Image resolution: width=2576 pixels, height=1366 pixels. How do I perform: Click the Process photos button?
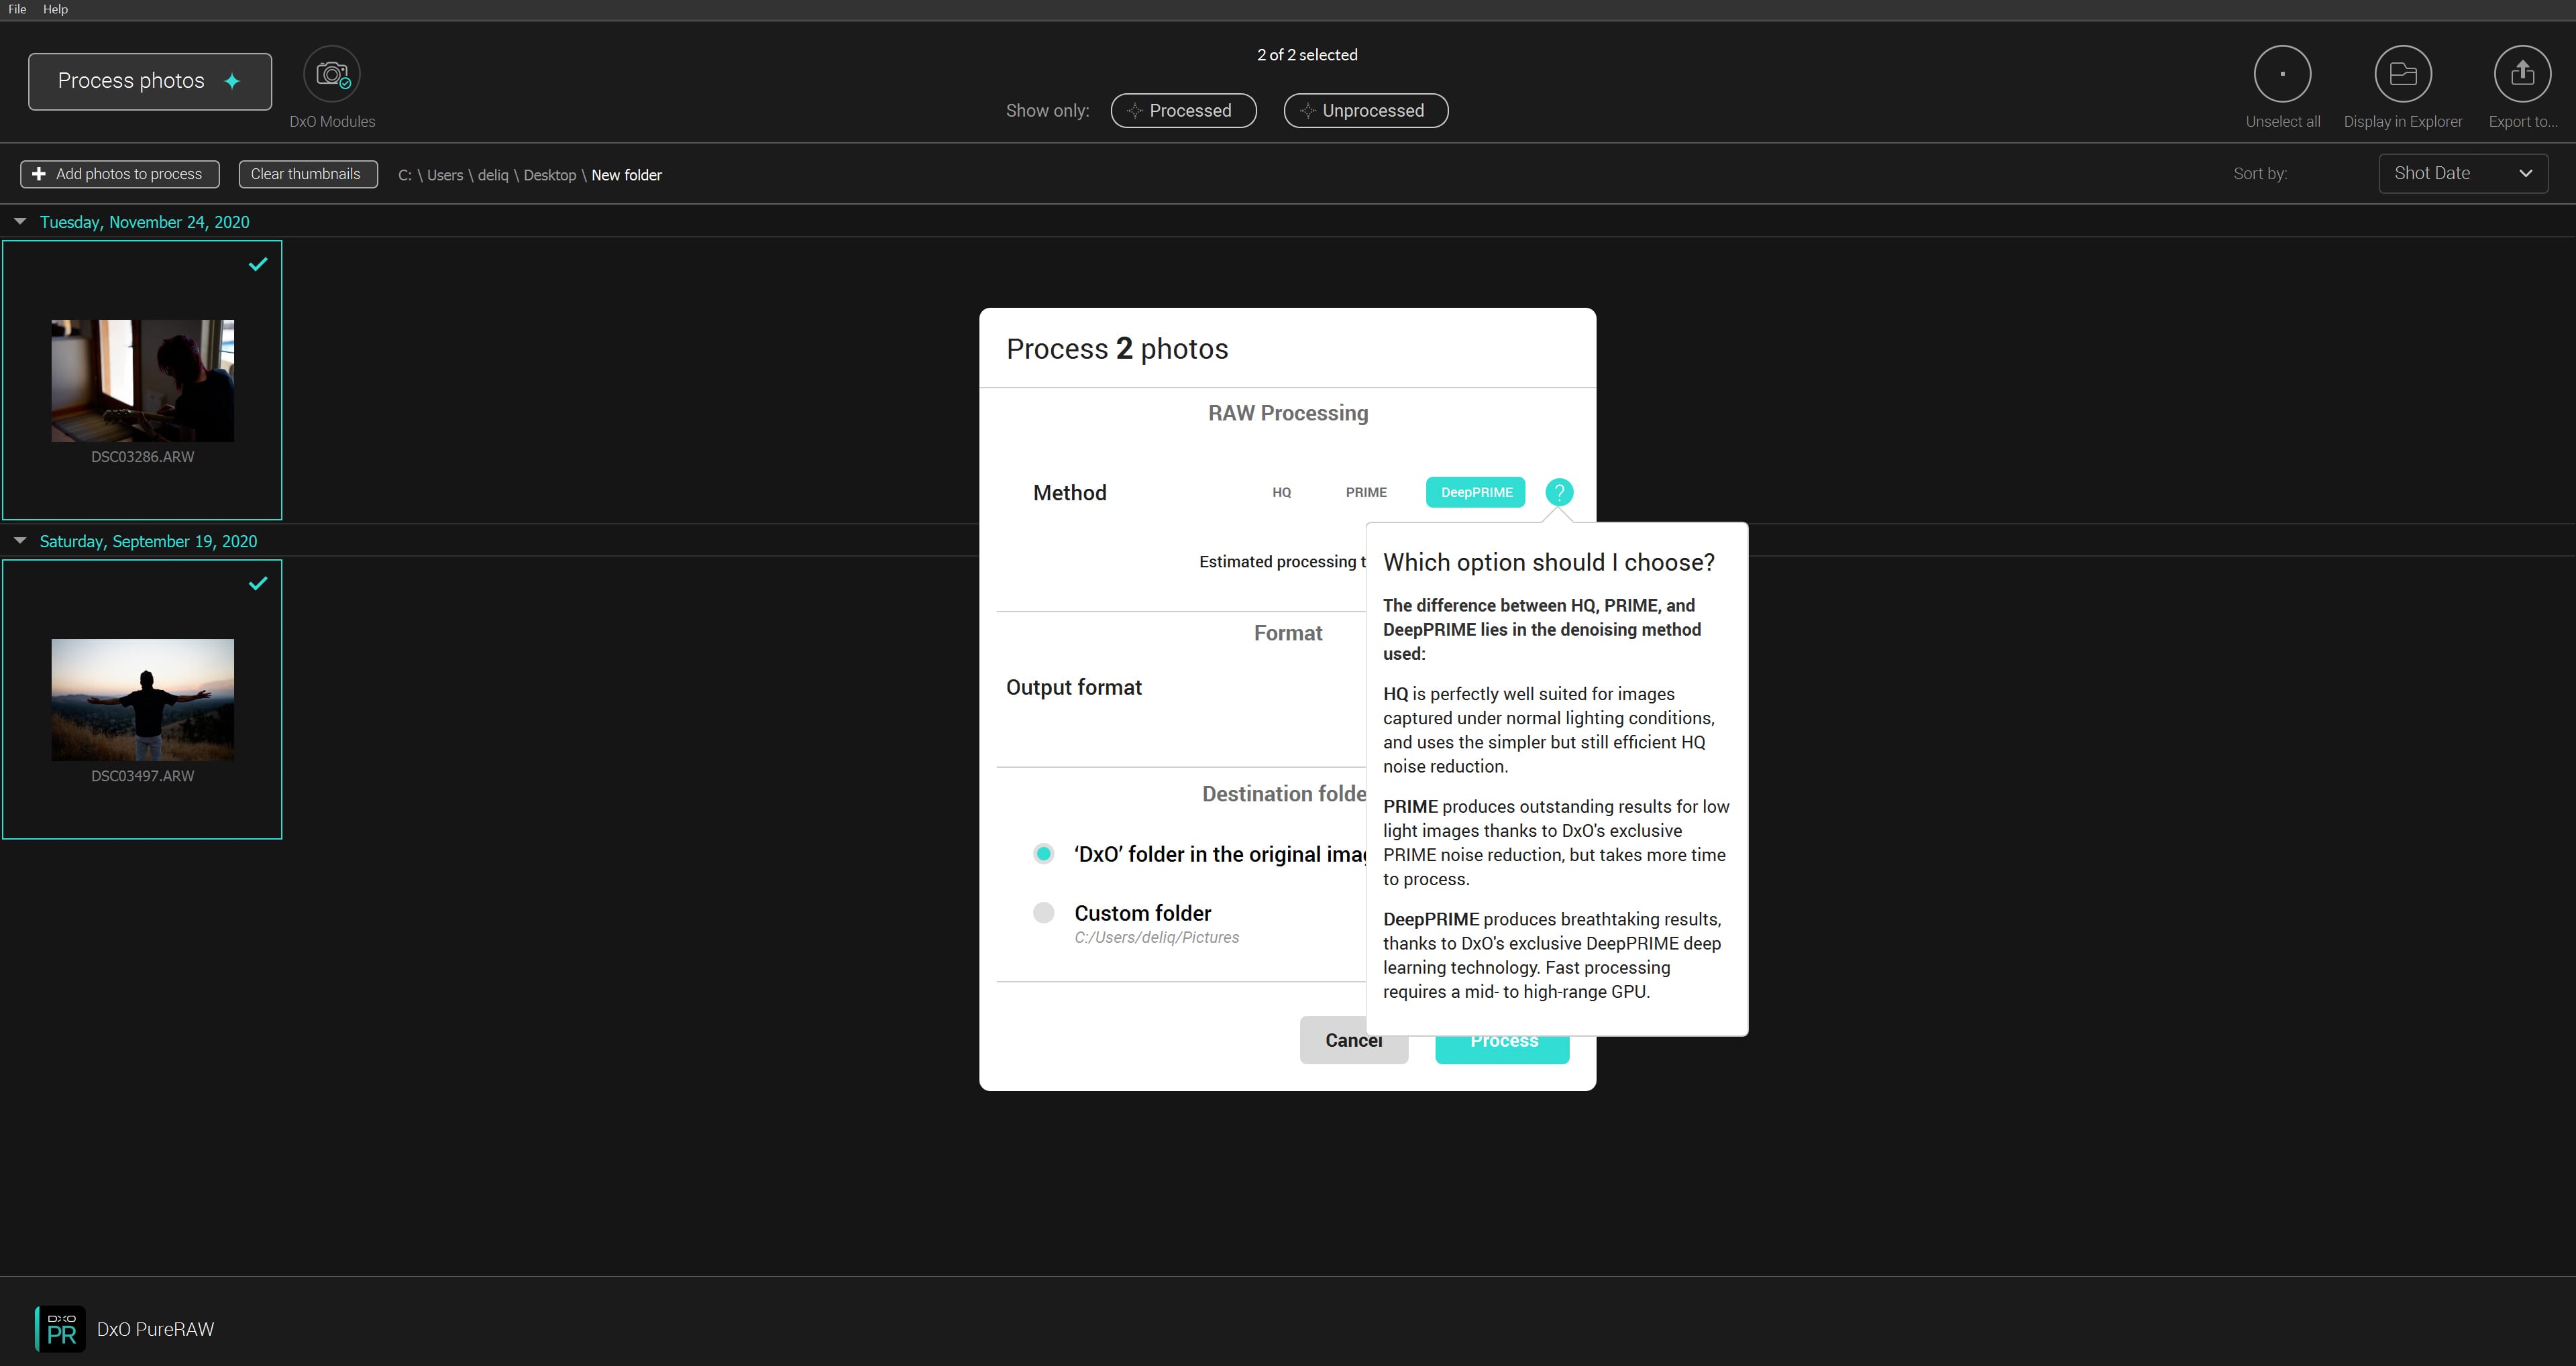coord(150,81)
